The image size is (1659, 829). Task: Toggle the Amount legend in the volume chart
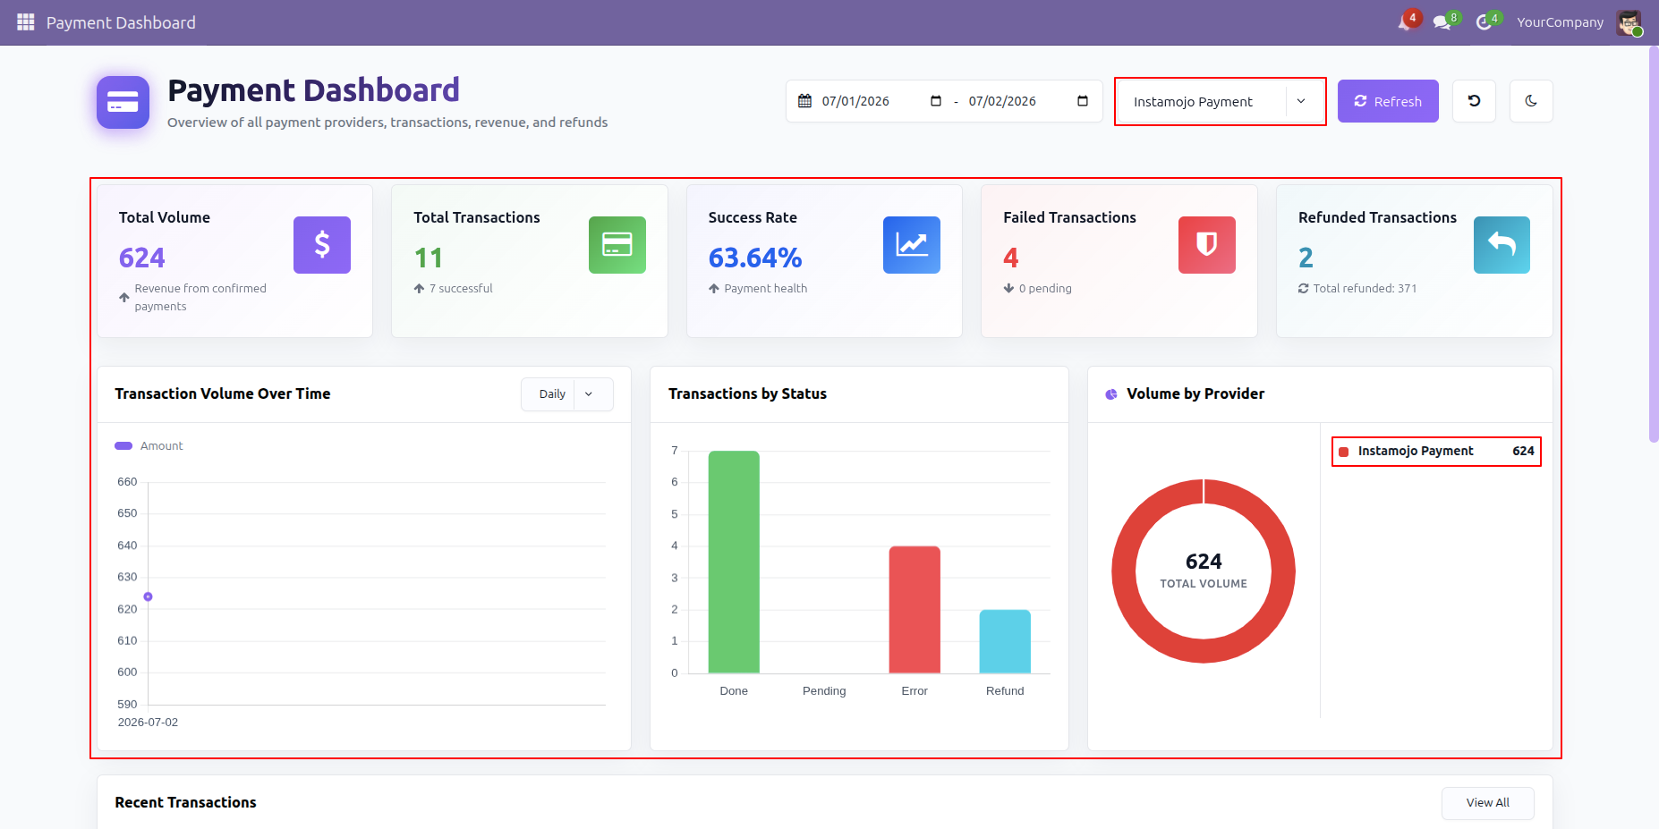(x=149, y=445)
